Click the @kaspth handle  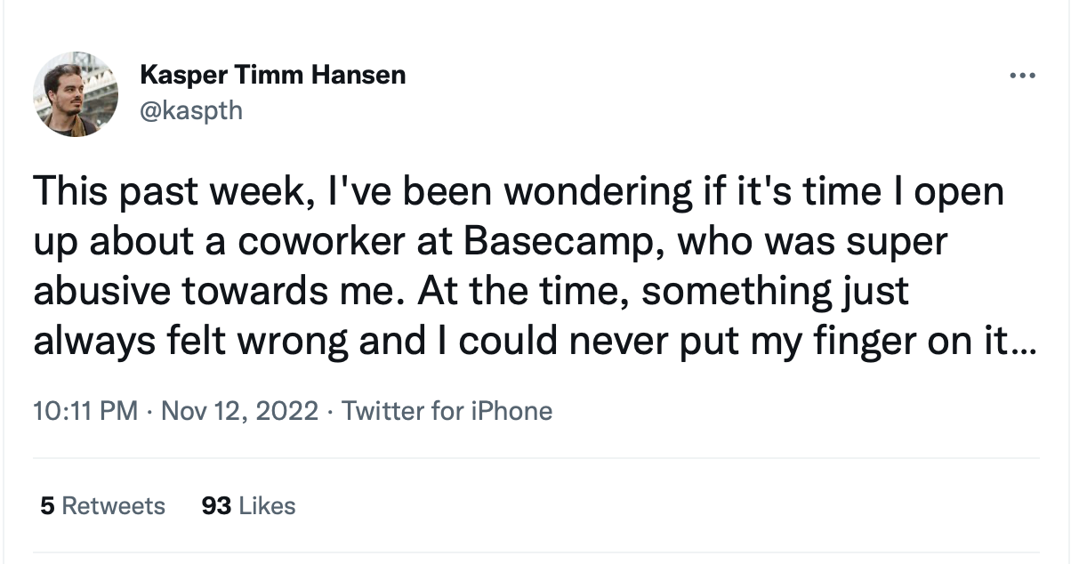click(x=190, y=109)
